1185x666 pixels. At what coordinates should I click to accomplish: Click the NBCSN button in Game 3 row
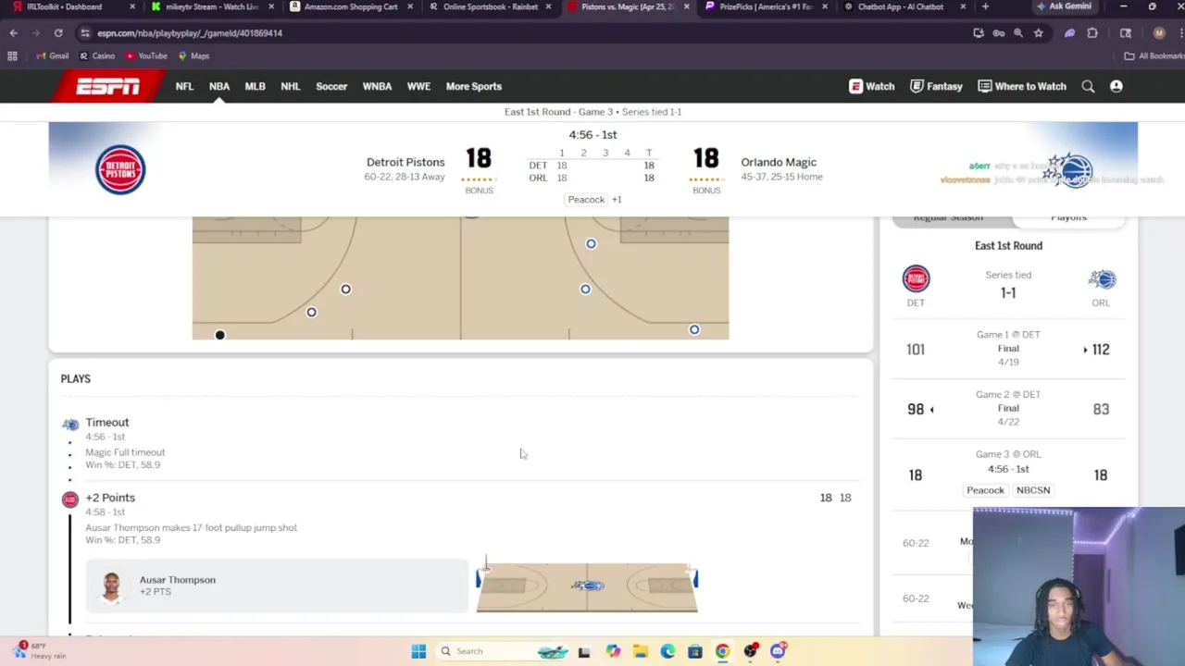(1033, 490)
